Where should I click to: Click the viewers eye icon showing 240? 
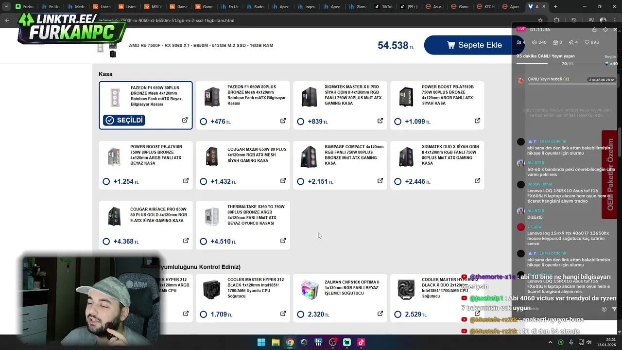click(x=535, y=42)
